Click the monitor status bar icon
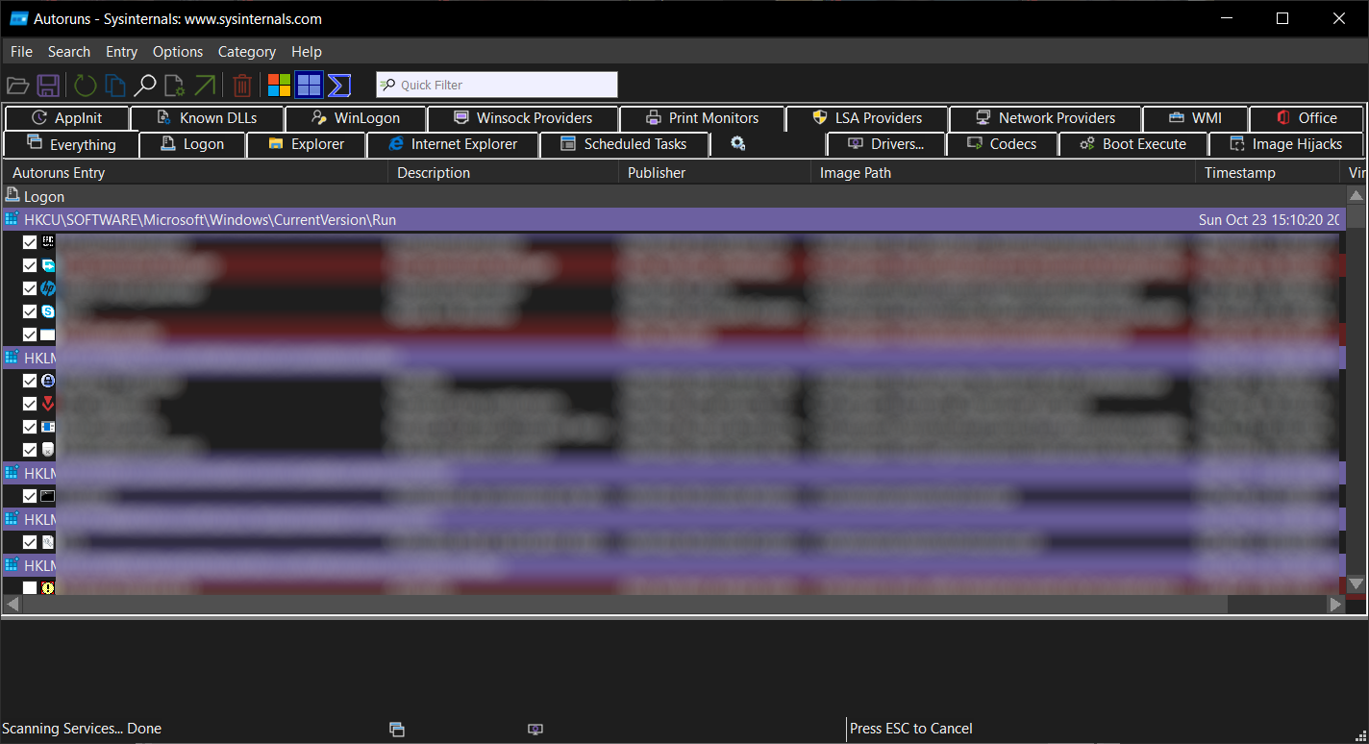This screenshot has width=1369, height=744. [x=536, y=730]
